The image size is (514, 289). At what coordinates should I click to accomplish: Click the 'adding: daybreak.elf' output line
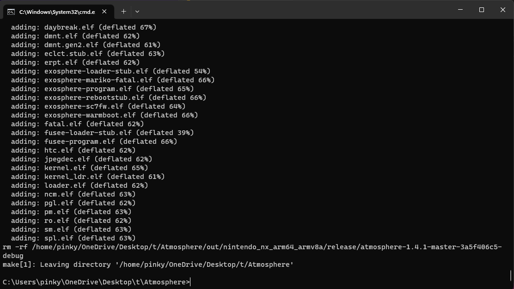pos(84,27)
